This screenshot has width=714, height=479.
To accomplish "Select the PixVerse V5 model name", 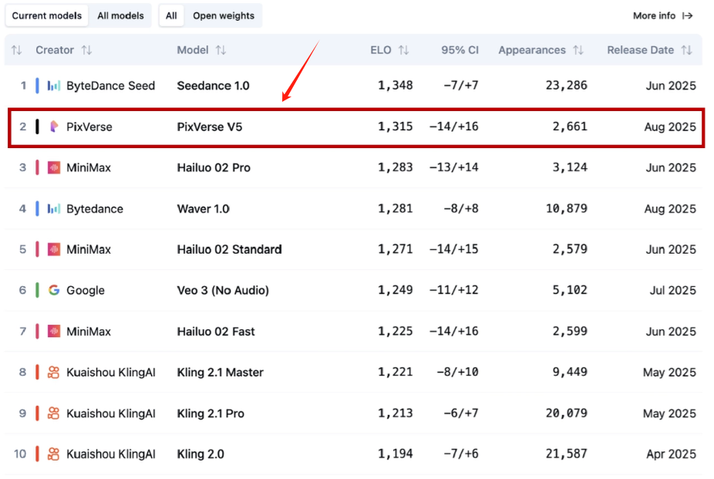I will (210, 126).
